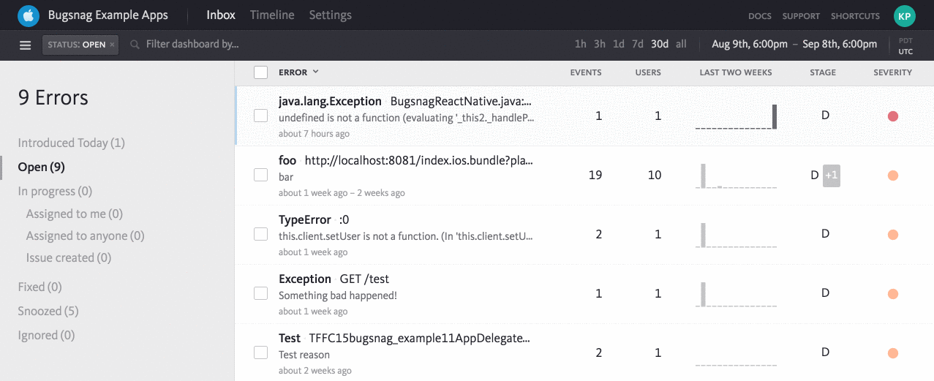
Task: Set time range to 3h
Action: 600,44
